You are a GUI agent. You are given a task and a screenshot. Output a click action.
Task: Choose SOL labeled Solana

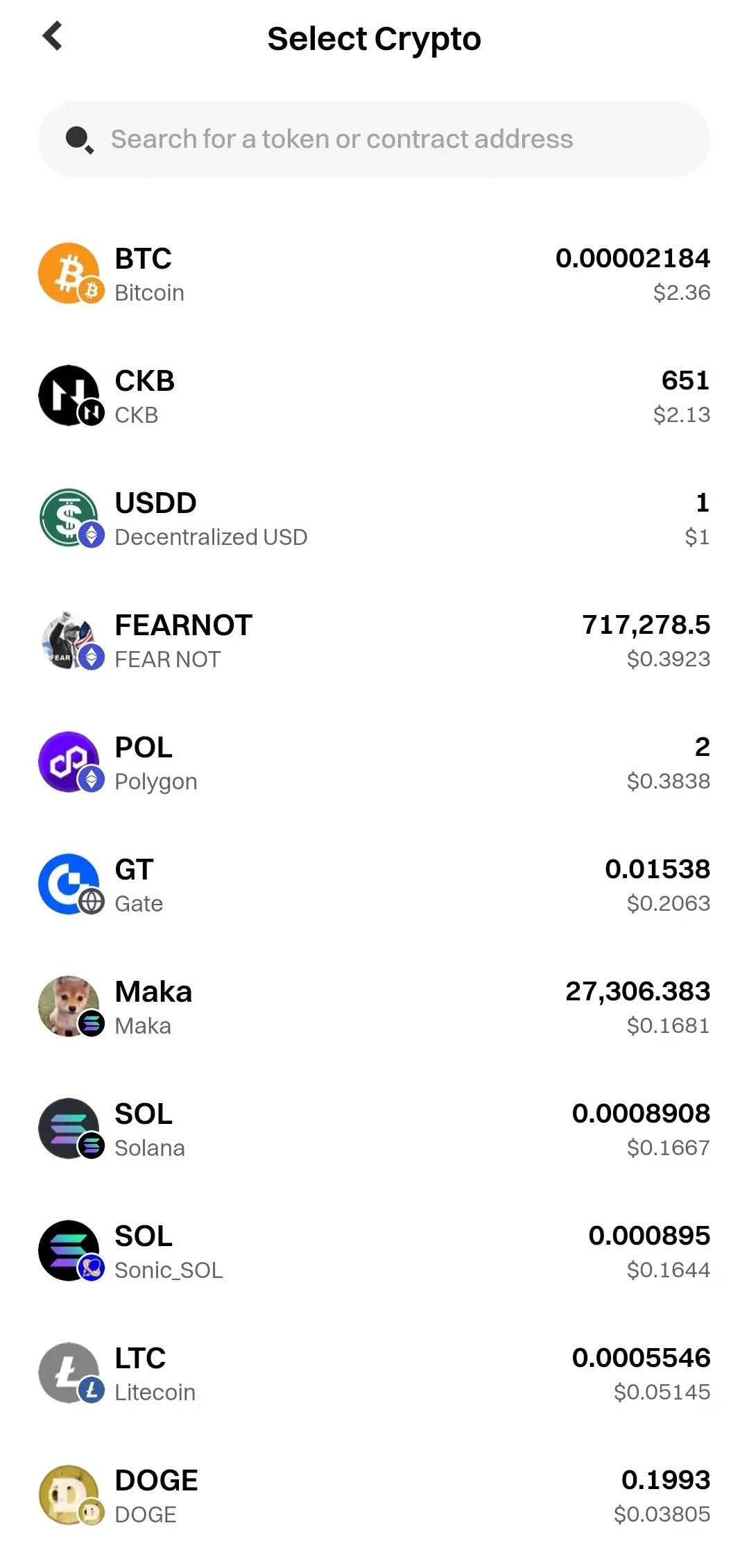(x=149, y=1129)
